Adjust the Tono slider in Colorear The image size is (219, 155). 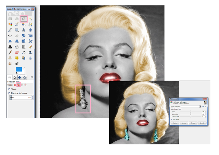191,112
